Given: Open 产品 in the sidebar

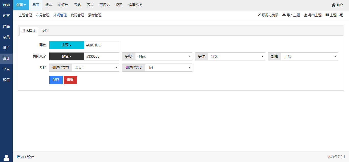Looking at the screenshot, I should 6,26.
